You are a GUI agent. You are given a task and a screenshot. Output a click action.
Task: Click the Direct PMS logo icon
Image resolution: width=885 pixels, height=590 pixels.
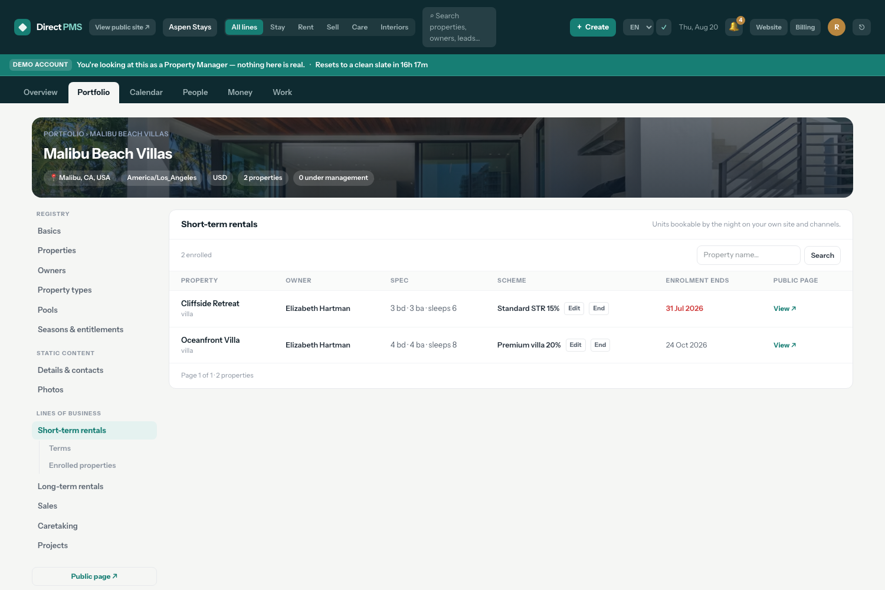click(22, 27)
